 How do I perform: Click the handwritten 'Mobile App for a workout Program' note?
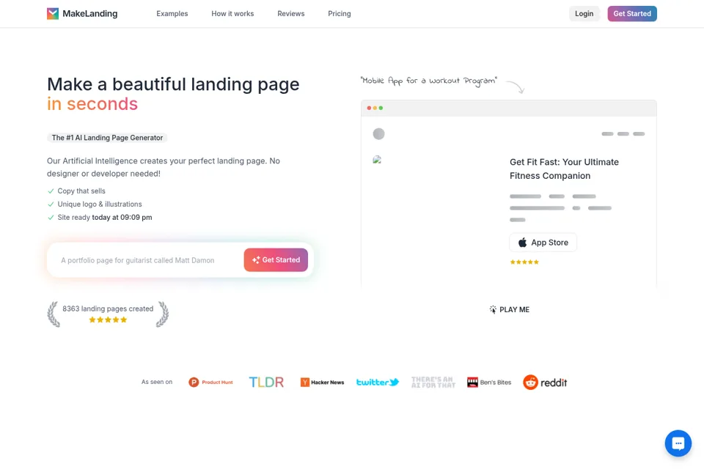tap(429, 81)
